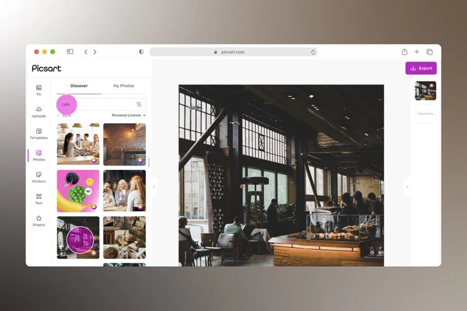Expand the right side panel arrow

407,187
